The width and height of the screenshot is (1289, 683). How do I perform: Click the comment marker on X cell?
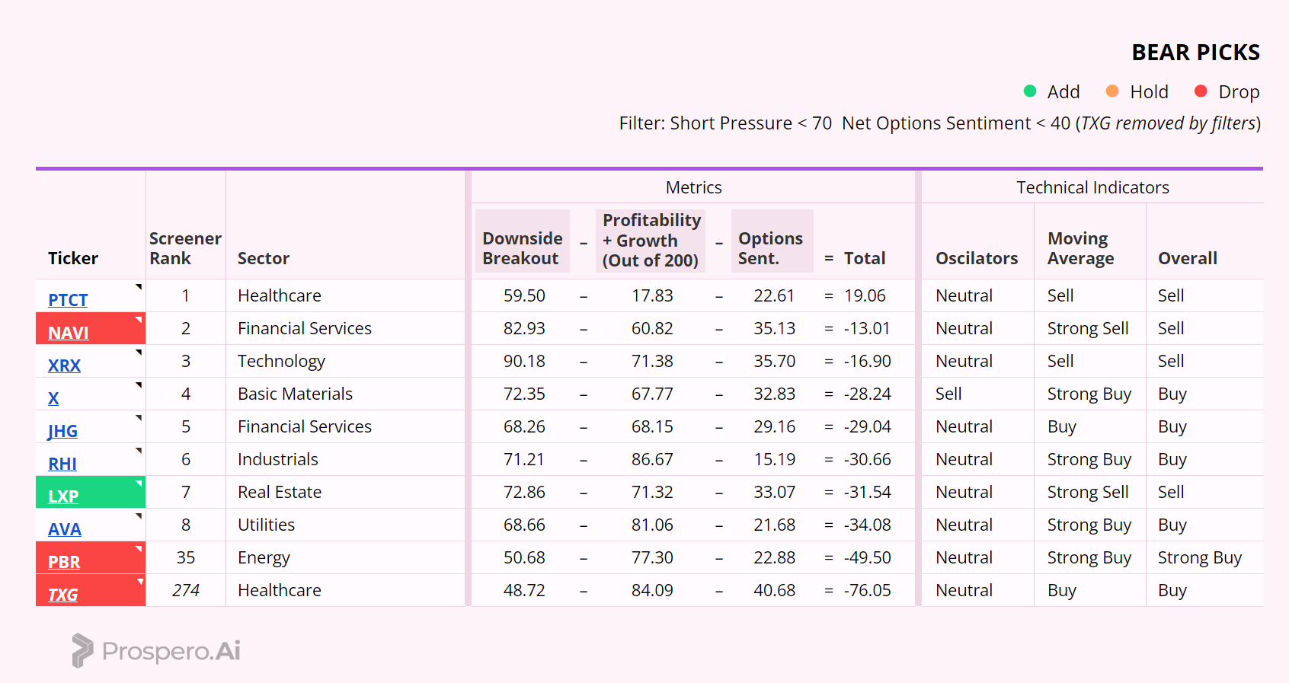tap(139, 385)
